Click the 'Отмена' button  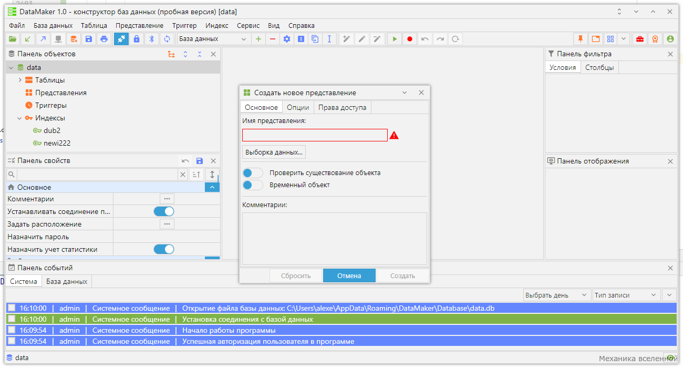pos(349,275)
